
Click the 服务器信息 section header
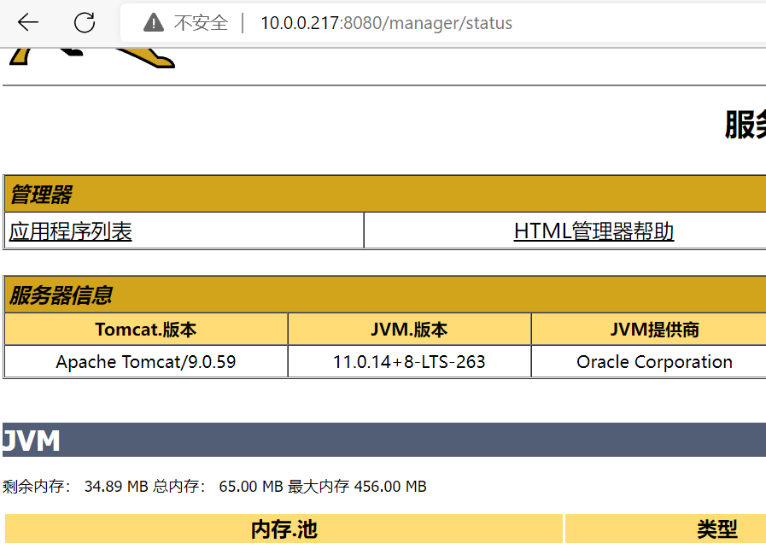[x=61, y=295]
